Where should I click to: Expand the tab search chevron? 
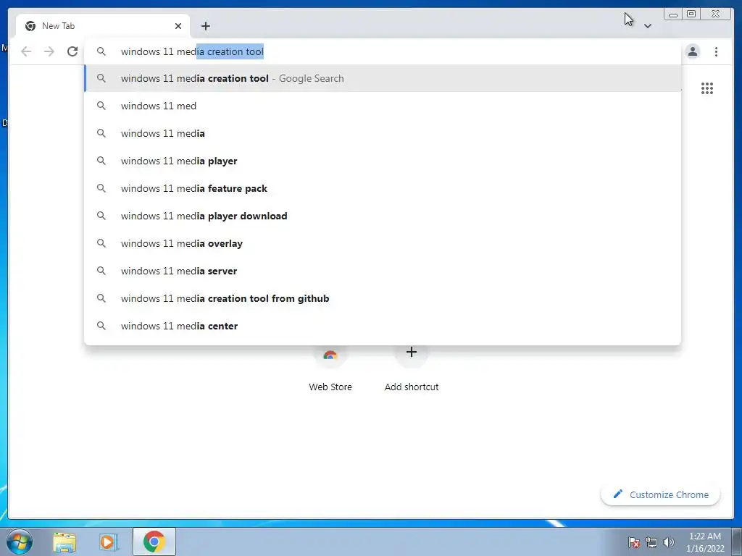coord(648,26)
